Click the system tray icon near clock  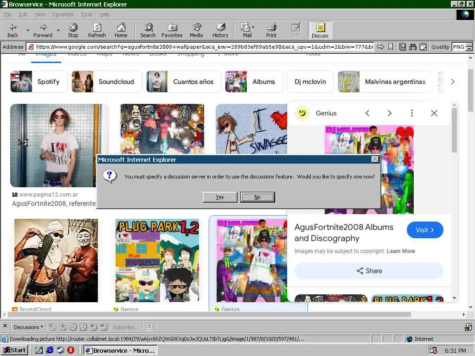coord(433,350)
